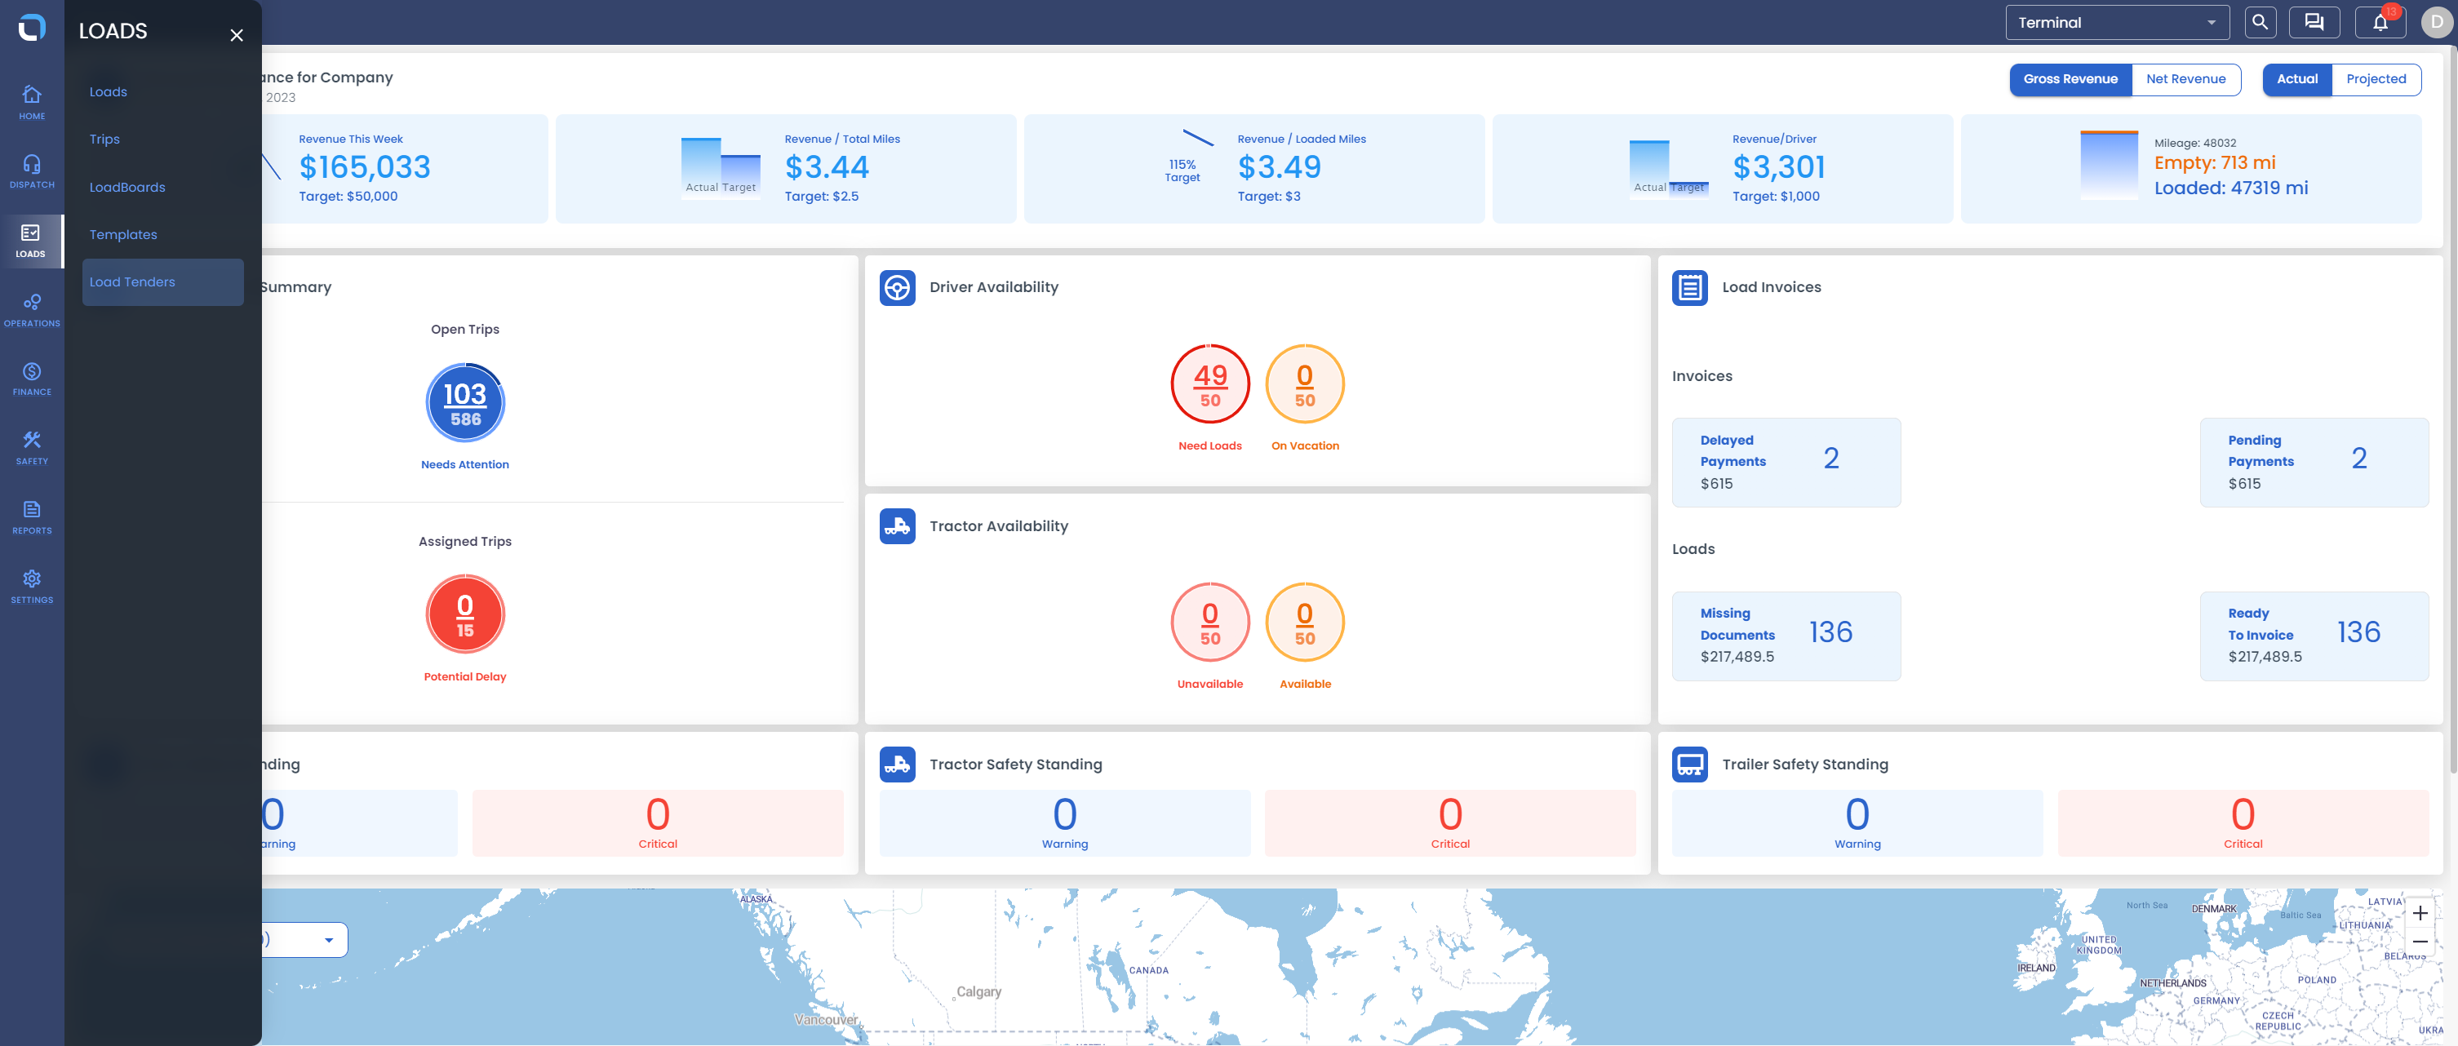Open the Home section in sidebar
The height and width of the screenshot is (1046, 2458).
pos(32,102)
